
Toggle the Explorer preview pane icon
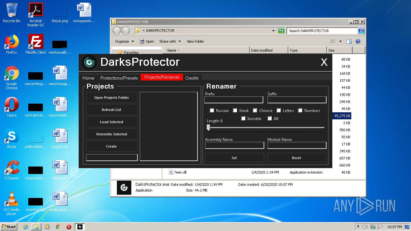pyautogui.click(x=349, y=41)
